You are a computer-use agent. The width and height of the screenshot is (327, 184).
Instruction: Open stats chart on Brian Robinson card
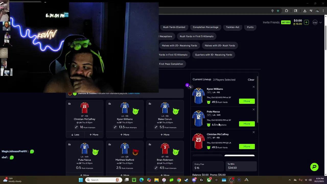[x=150, y=144]
